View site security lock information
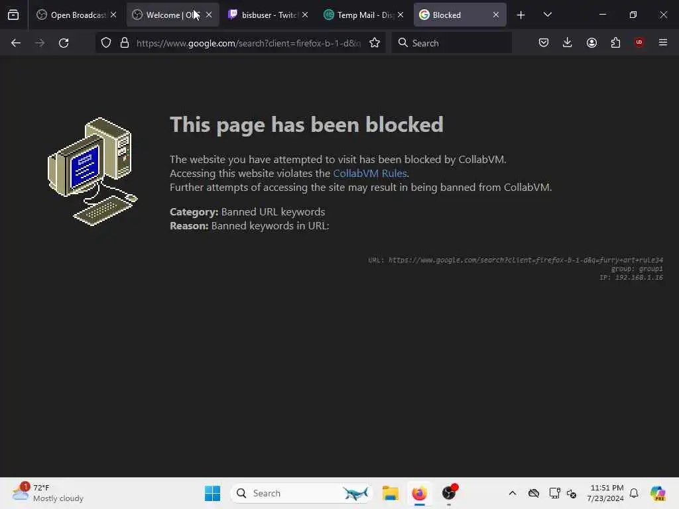679x509 pixels. point(125,43)
